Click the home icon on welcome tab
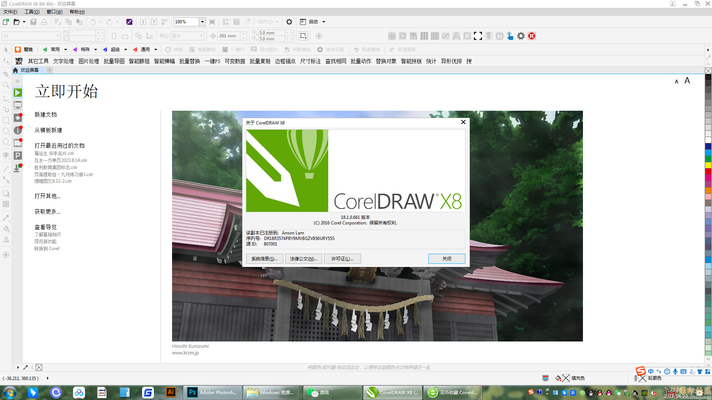The height and width of the screenshot is (400, 712). (15, 70)
